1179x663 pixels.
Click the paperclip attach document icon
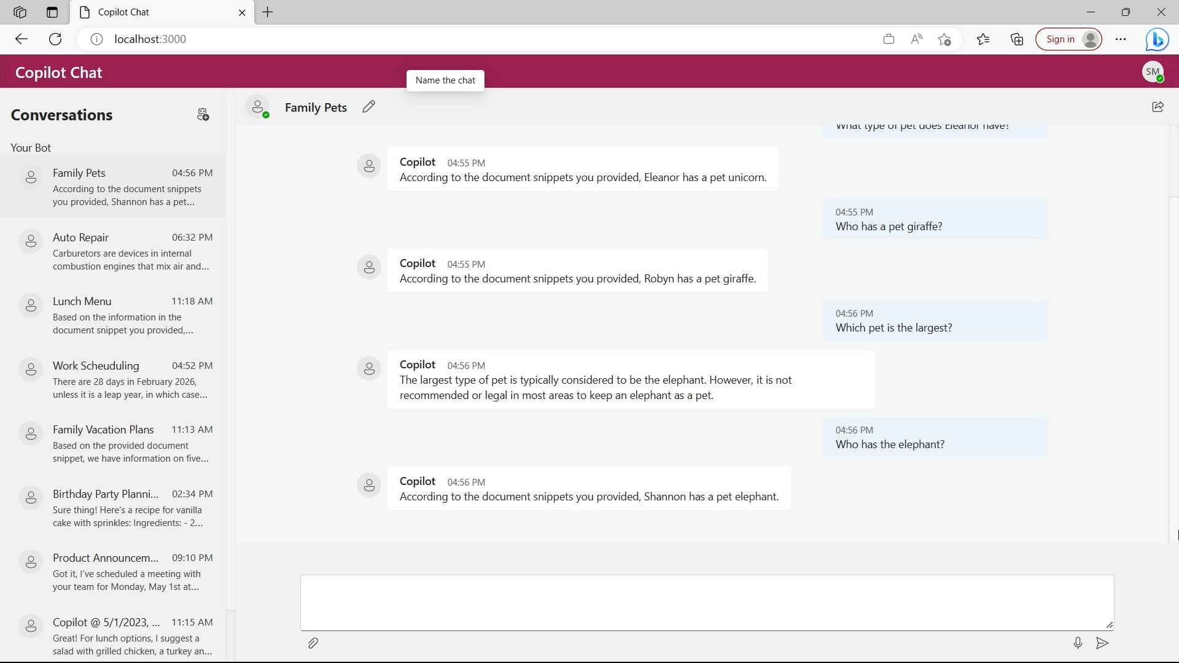coord(313,643)
